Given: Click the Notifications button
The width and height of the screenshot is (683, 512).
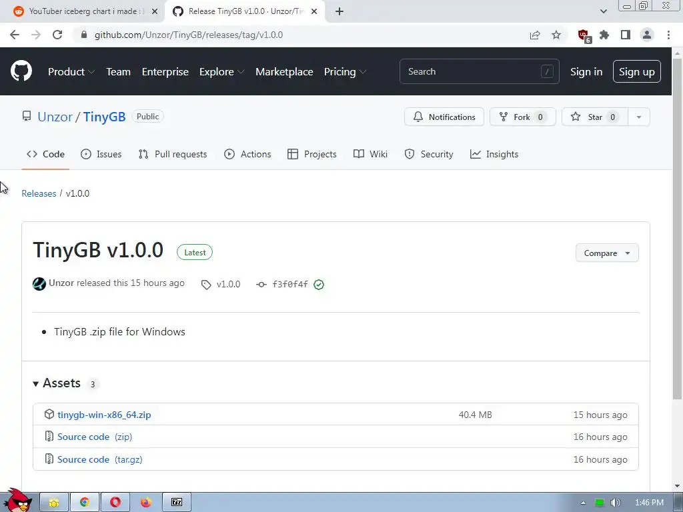Looking at the screenshot, I should point(444,117).
